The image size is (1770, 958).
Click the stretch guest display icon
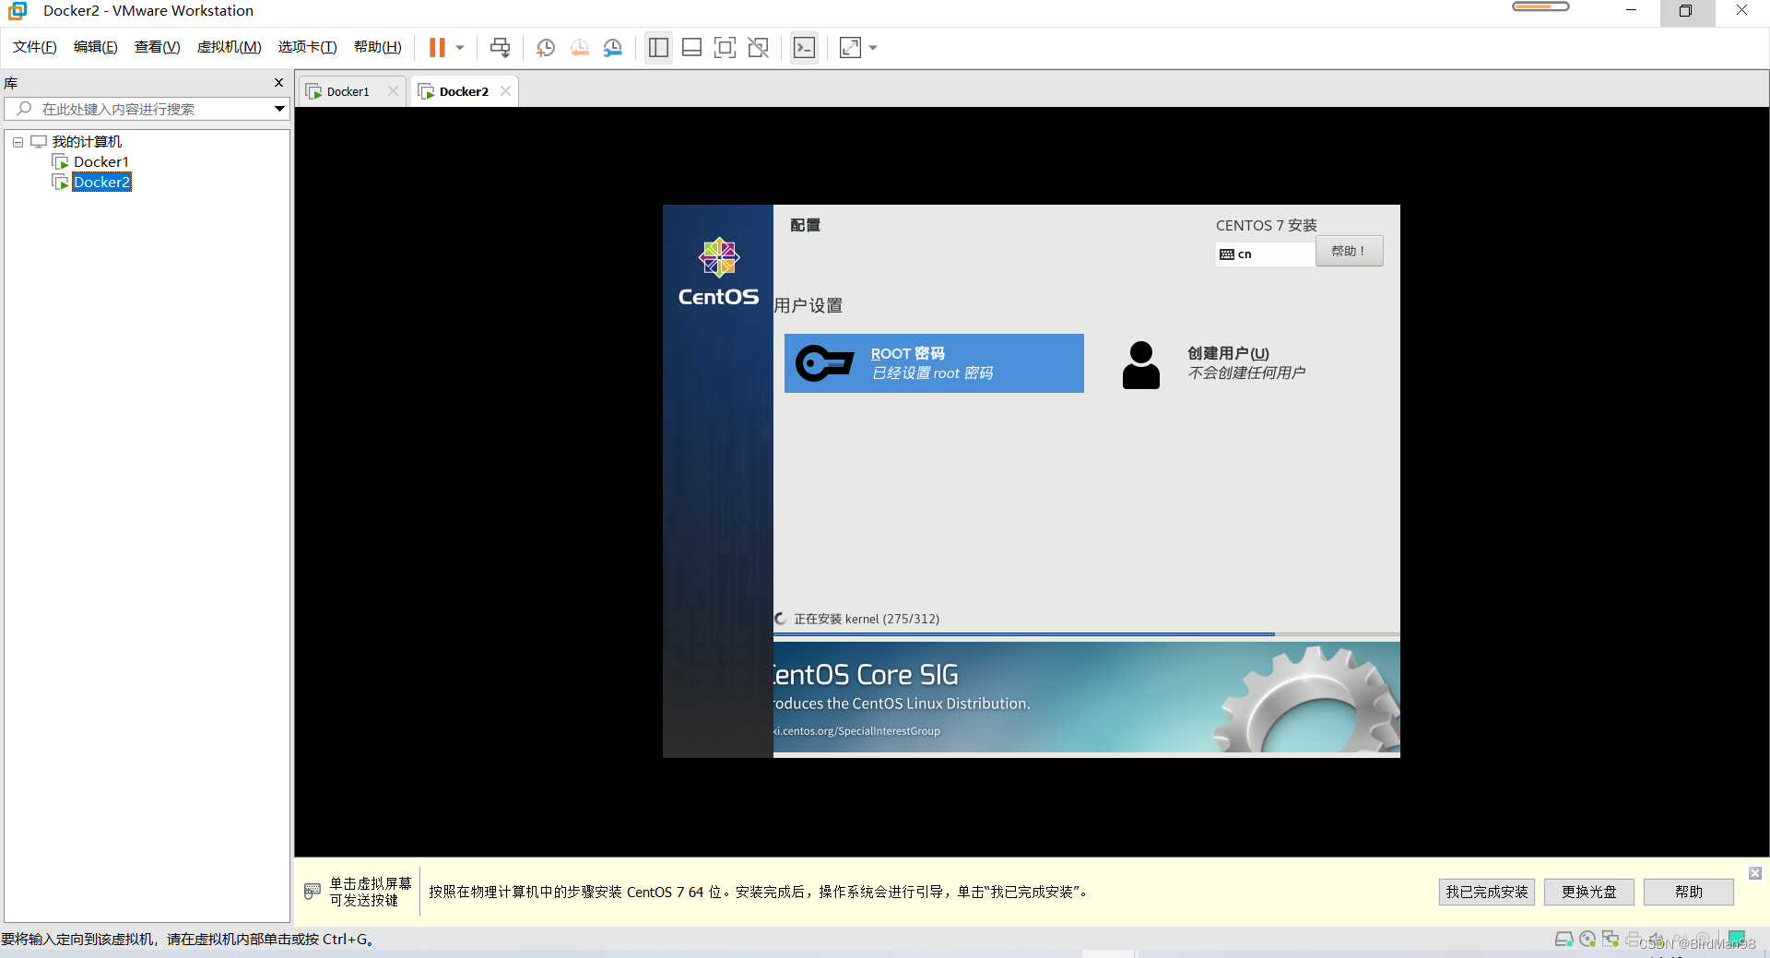(x=850, y=47)
